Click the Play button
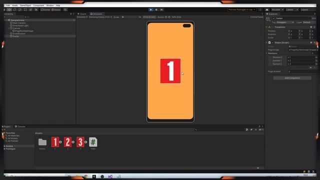320x180 pixels. [x=151, y=9]
